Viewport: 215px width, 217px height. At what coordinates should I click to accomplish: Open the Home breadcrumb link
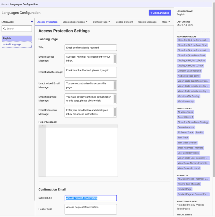coord(4,4)
